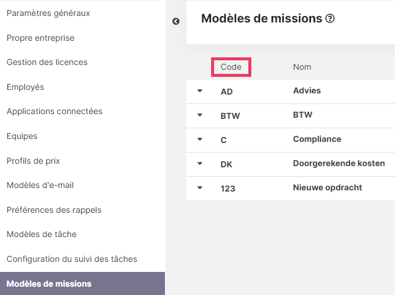395x295 pixels.
Task: Select Employés in the sidebar
Action: (x=25, y=87)
